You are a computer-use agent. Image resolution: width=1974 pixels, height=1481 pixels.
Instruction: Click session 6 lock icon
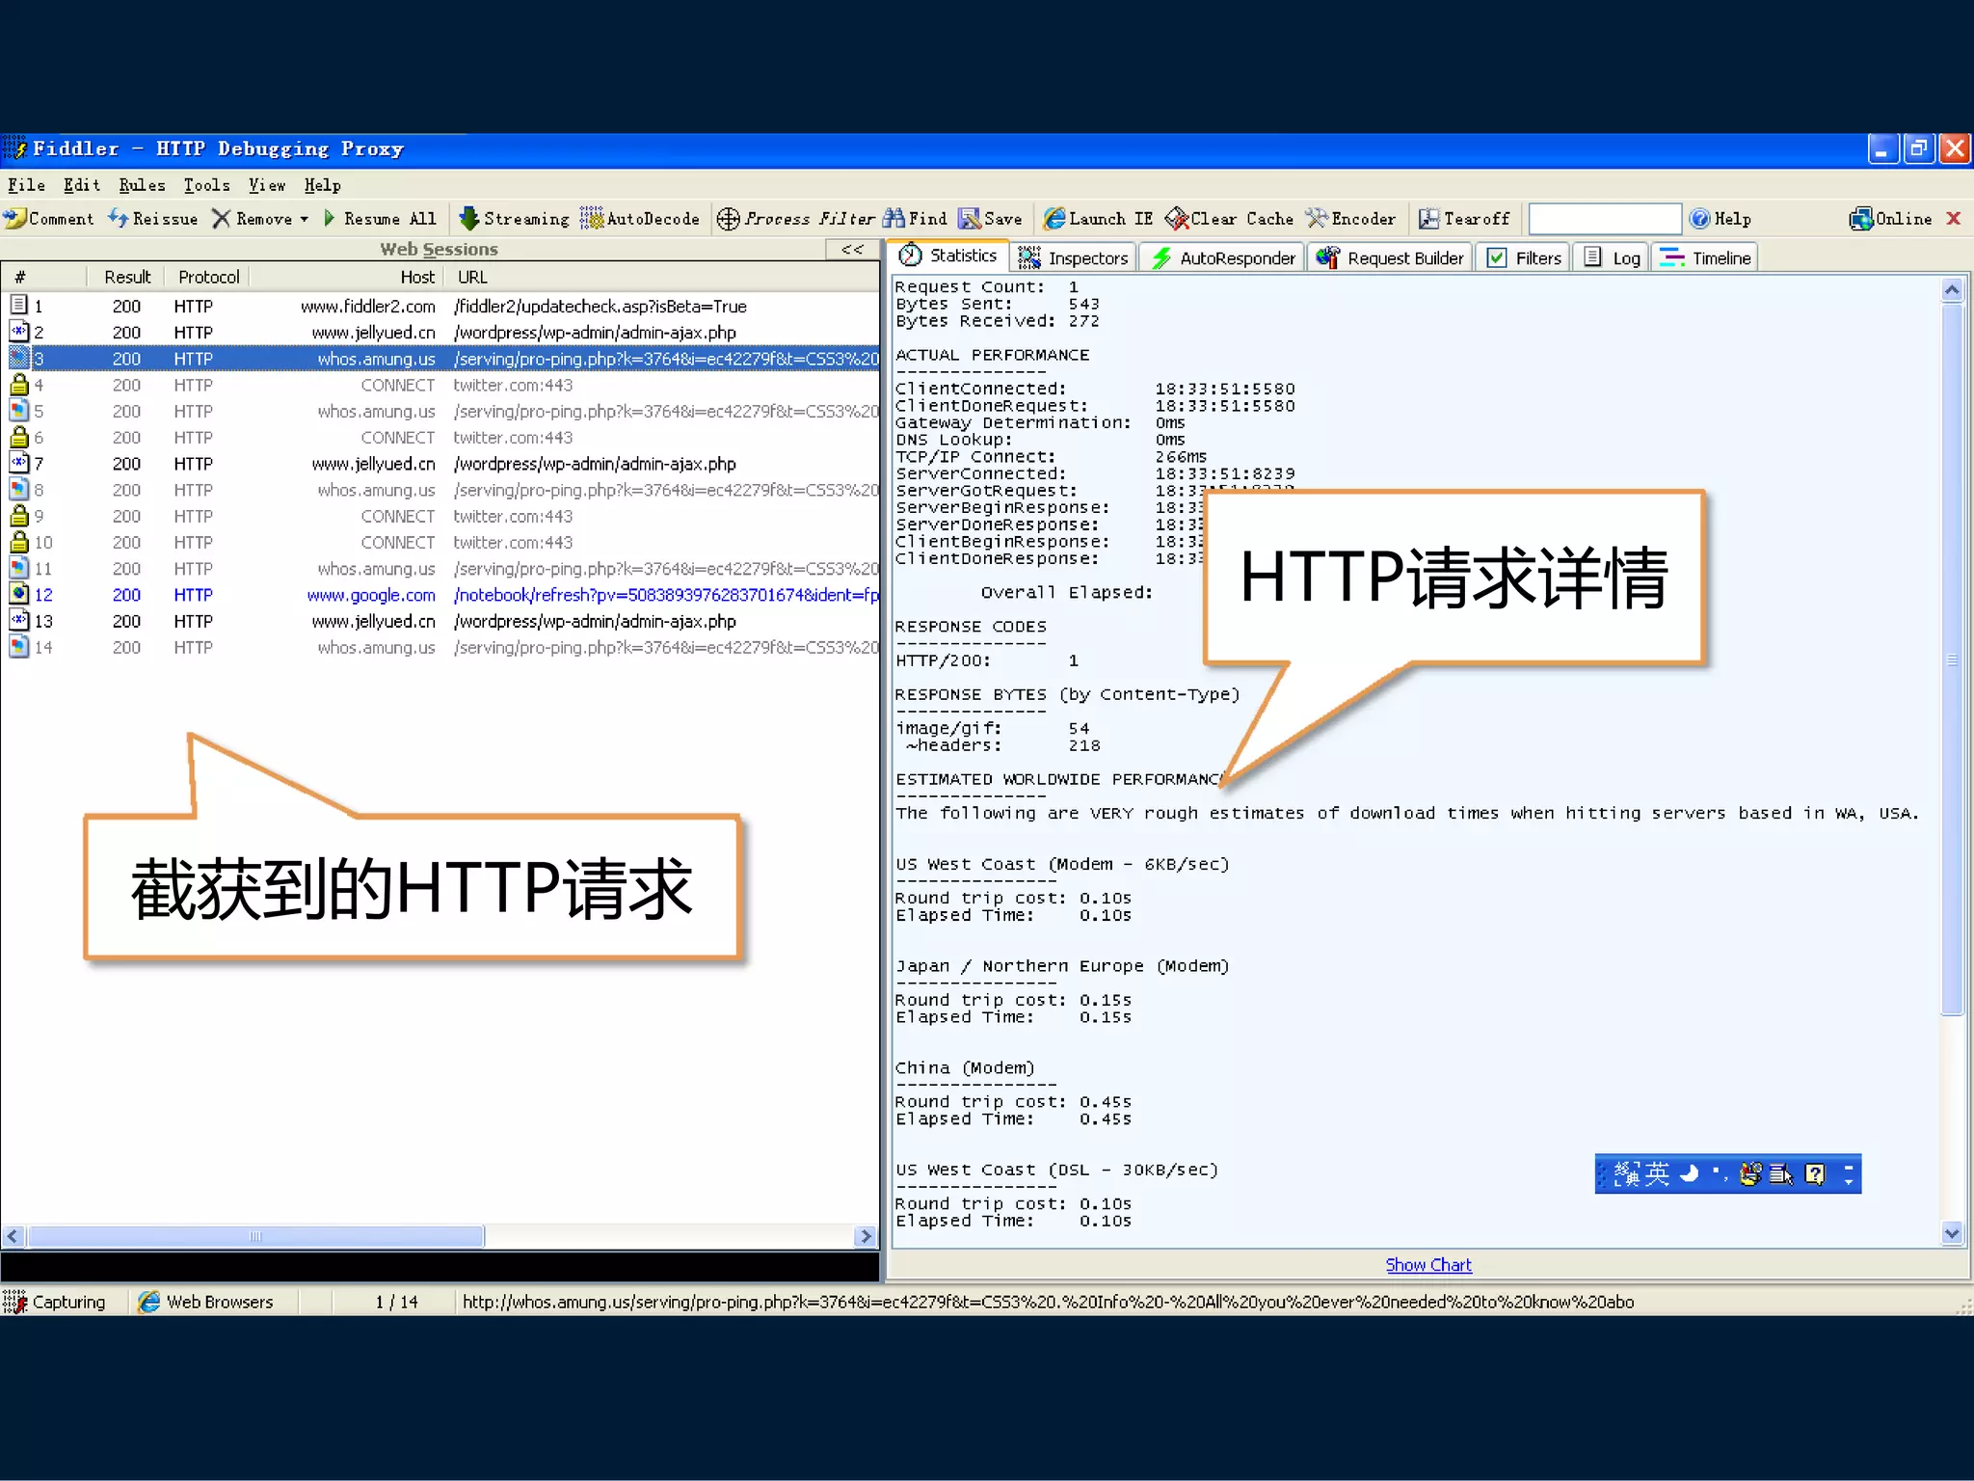point(19,437)
